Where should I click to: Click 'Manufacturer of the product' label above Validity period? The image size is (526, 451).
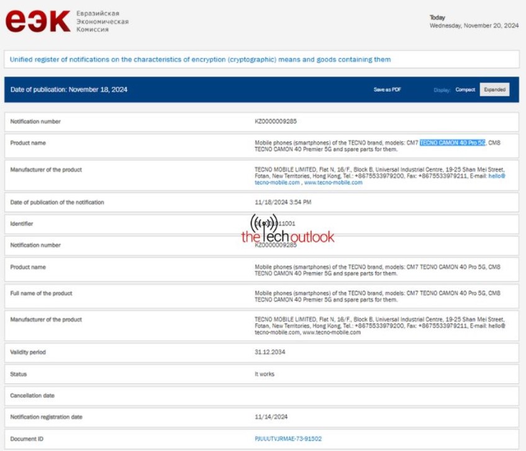click(x=46, y=319)
